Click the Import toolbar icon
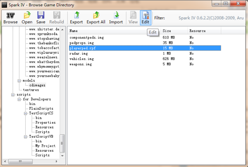This screenshot has height=167, width=248. point(116,17)
